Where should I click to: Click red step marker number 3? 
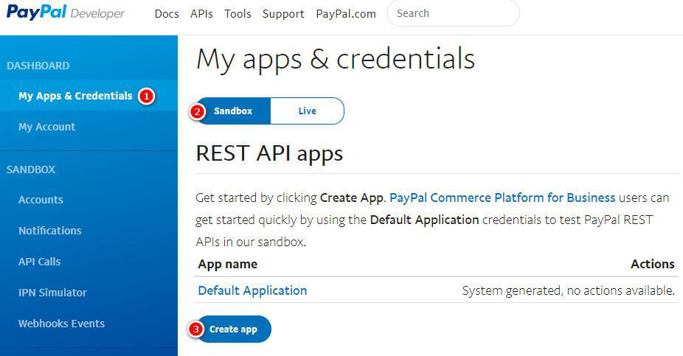point(195,329)
